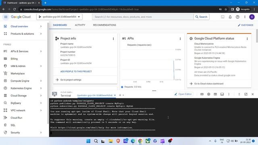Close the Cloud Shell panel
The width and height of the screenshot is (258, 145).
pos(253,94)
